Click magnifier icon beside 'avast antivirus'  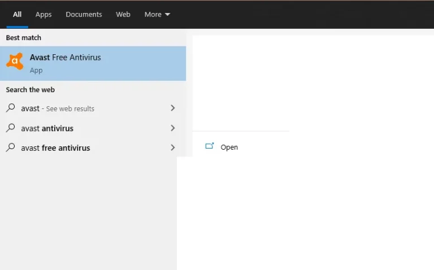point(11,128)
